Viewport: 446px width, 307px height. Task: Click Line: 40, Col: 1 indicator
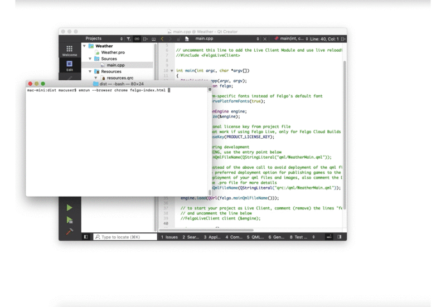(x=324, y=39)
